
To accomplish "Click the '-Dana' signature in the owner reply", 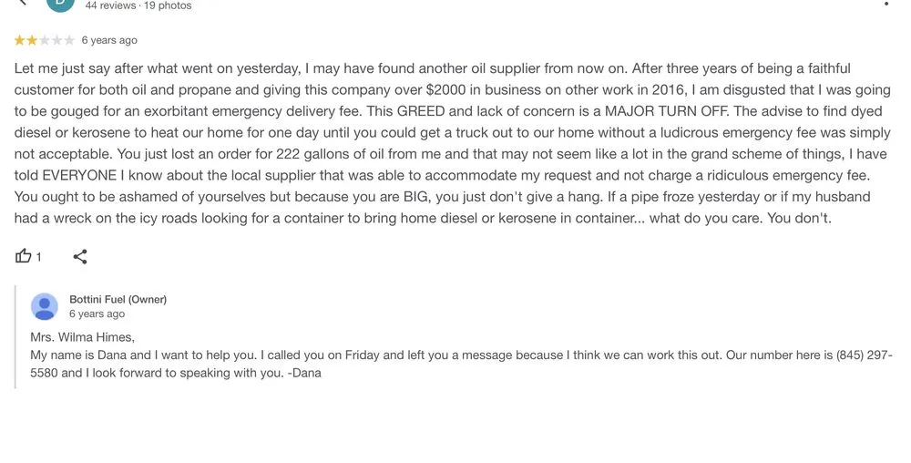I will pos(304,373).
